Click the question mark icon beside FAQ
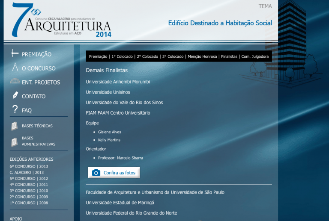Image resolution: width=329 pixels, height=221 pixels. click(x=15, y=109)
